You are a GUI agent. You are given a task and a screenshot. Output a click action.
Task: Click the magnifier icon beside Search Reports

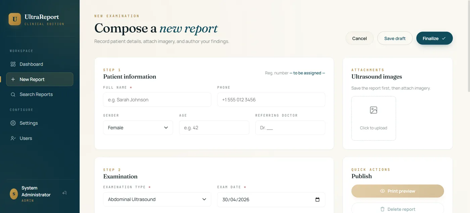[13, 94]
